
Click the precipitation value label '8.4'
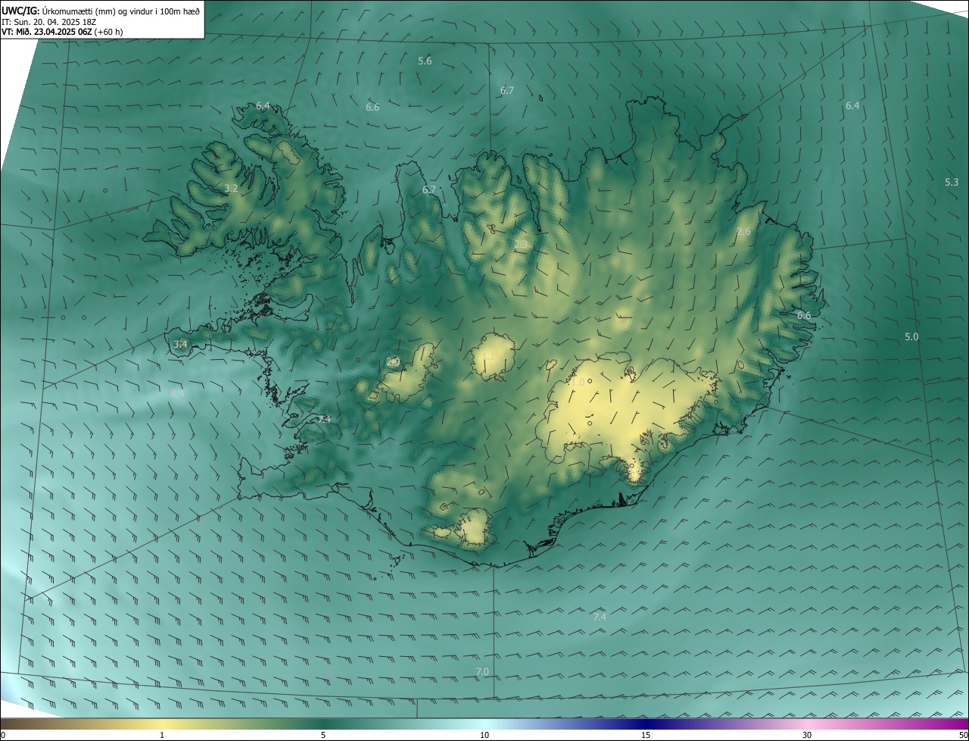(177, 393)
